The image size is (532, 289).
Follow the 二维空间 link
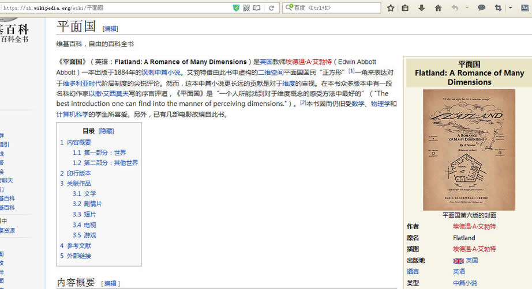point(271,73)
